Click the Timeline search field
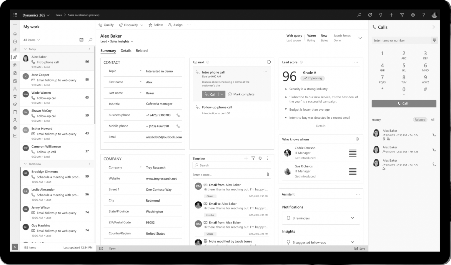451x265 pixels. [232, 165]
